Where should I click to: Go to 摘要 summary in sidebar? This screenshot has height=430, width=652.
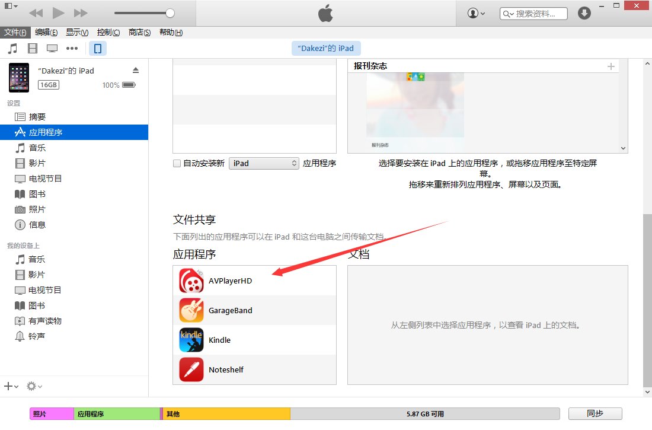click(x=37, y=117)
